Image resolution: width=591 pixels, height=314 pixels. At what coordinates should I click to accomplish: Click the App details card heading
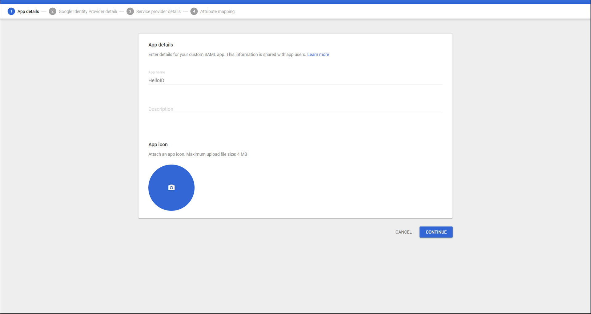click(161, 45)
